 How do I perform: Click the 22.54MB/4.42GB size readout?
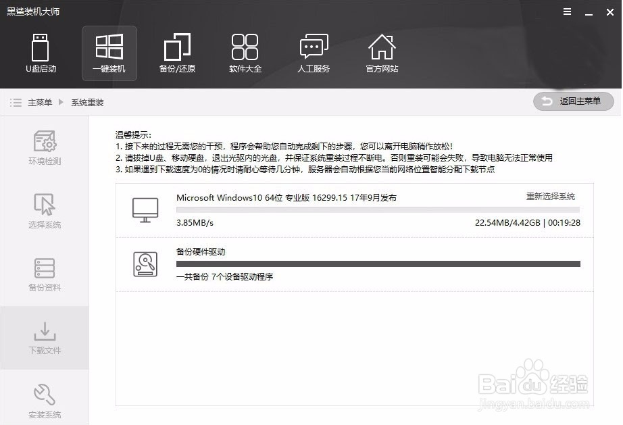[507, 223]
